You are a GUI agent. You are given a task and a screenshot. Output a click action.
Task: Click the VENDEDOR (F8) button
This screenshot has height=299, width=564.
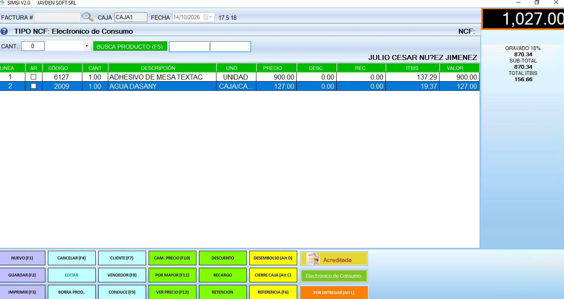coord(122,275)
